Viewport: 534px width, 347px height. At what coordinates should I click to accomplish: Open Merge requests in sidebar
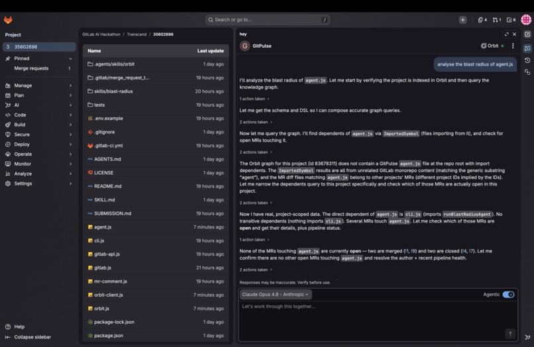point(38,68)
